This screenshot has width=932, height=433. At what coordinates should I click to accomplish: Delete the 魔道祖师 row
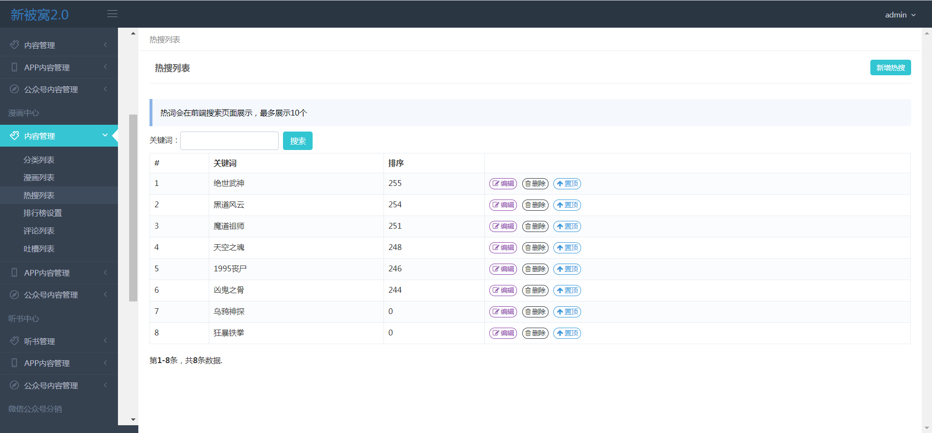coord(535,226)
